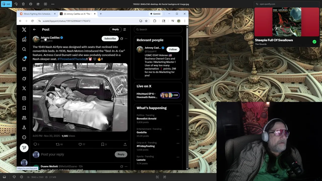
Task: Click #ThrowbackThursday hashtag link
Action: coord(72,59)
